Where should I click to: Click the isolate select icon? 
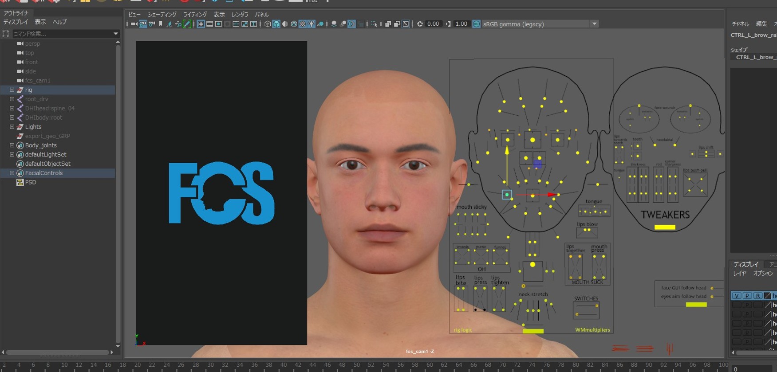[x=374, y=24]
